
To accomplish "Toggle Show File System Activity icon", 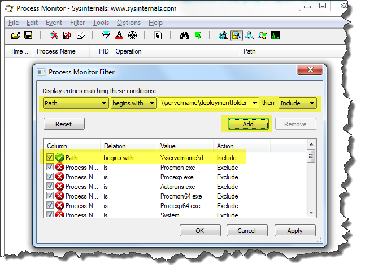I will pos(236,36).
